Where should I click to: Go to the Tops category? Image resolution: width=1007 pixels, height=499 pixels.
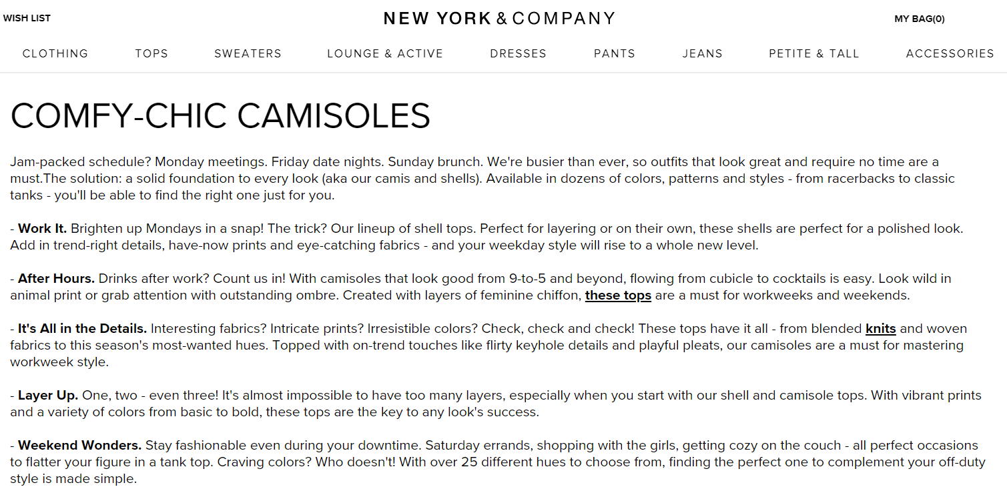click(x=151, y=54)
